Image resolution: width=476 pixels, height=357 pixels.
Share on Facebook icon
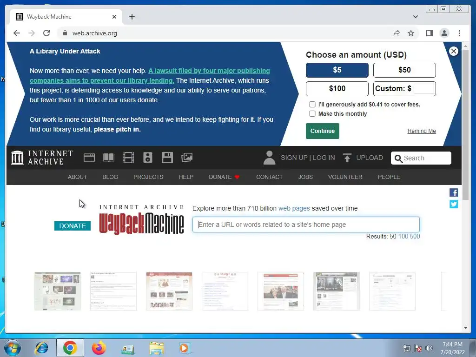(454, 192)
